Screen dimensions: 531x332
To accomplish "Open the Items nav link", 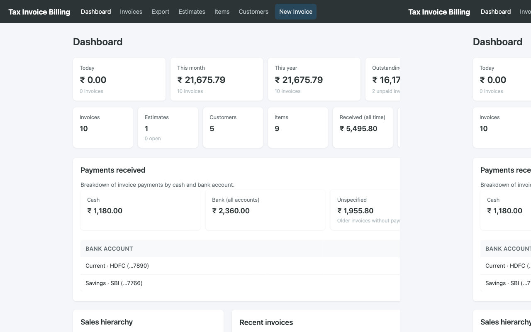I will [222, 12].
